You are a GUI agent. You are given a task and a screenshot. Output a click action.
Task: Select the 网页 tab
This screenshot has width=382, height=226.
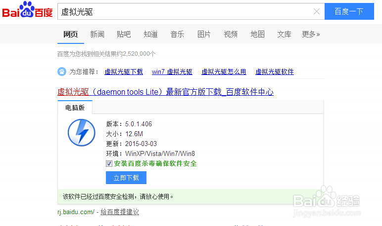71,34
